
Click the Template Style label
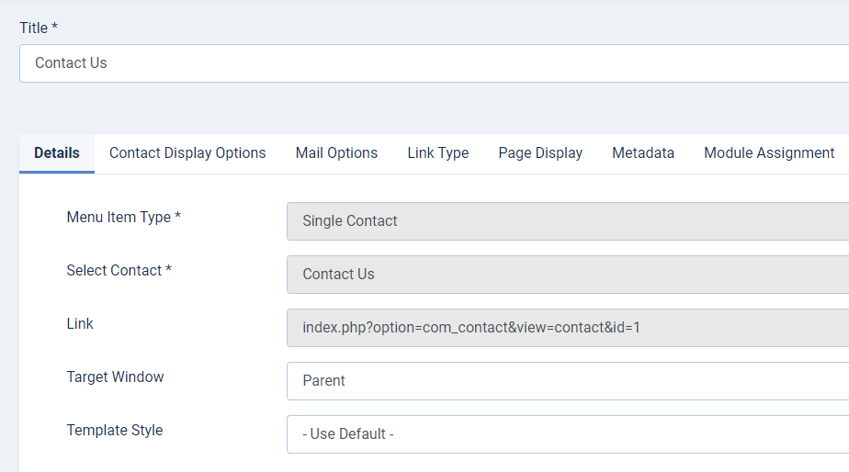pos(115,431)
